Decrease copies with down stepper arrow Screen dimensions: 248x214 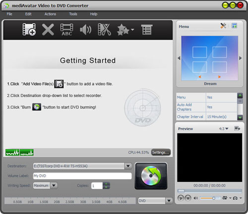coord(106,187)
